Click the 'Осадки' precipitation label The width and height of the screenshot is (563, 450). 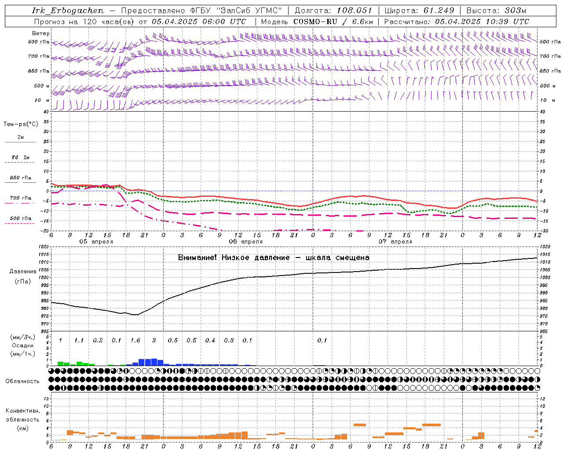click(23, 345)
